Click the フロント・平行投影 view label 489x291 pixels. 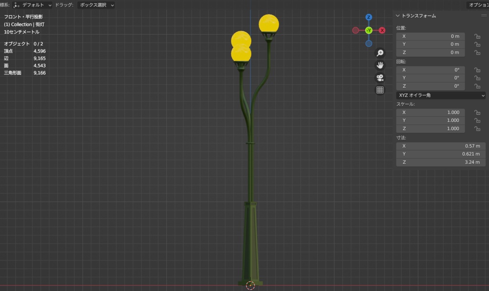click(x=23, y=17)
